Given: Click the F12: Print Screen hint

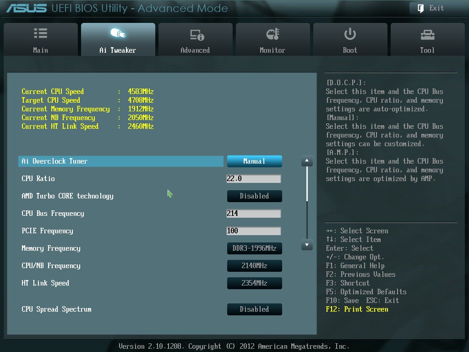Looking at the screenshot, I should coord(357,309).
